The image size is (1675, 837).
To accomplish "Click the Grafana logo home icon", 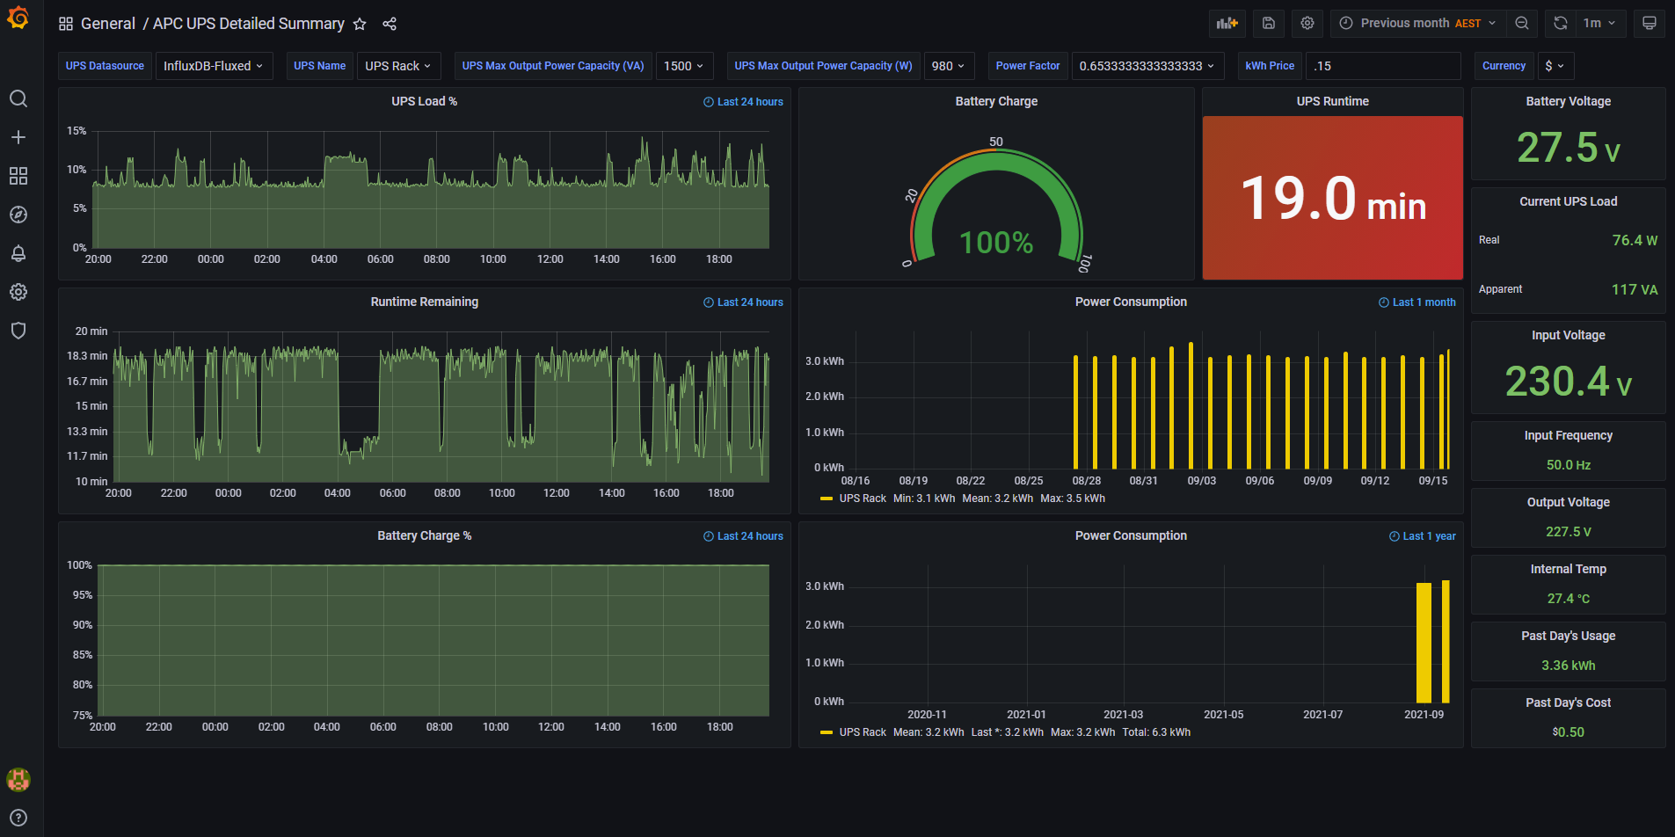I will (18, 18).
